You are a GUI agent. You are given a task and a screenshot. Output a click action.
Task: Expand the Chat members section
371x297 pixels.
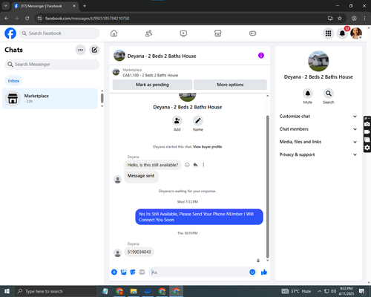pos(318,129)
